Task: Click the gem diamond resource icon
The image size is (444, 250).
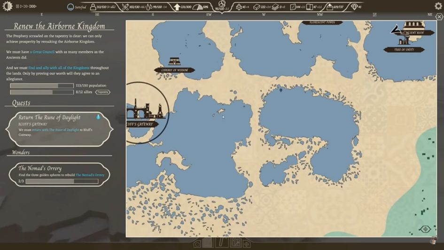Action: coord(354,7)
